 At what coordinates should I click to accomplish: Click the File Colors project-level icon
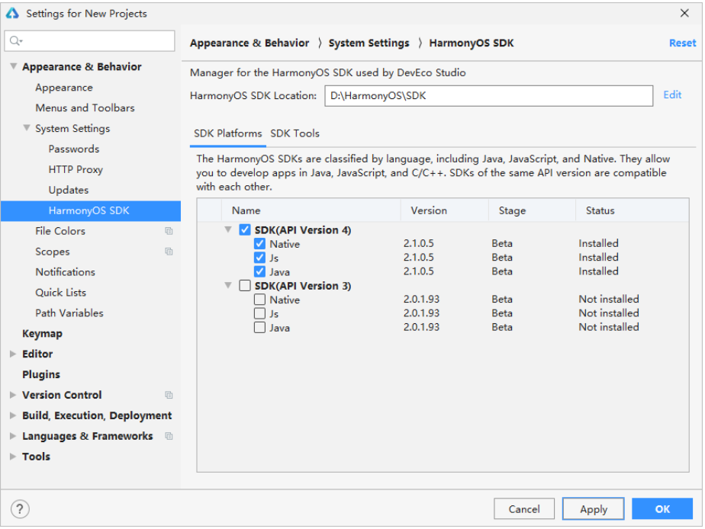pos(169,231)
